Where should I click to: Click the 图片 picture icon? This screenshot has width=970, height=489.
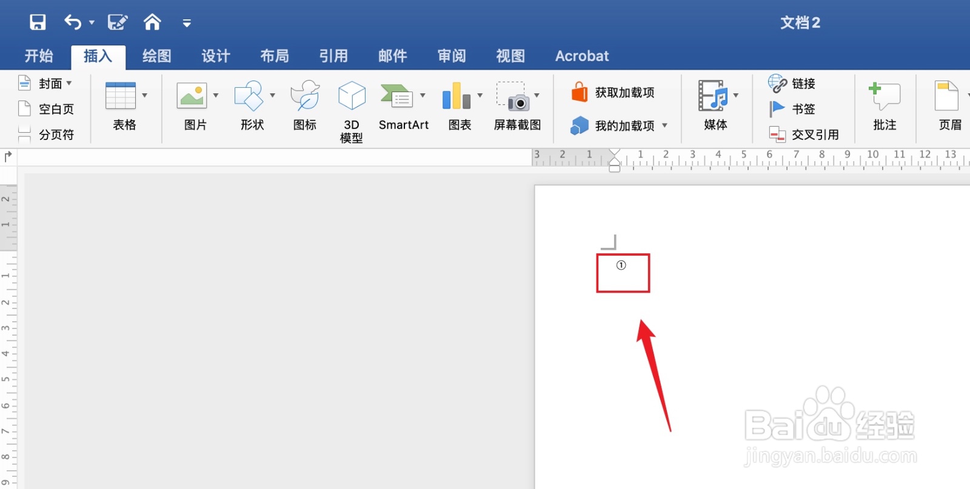tap(192, 96)
